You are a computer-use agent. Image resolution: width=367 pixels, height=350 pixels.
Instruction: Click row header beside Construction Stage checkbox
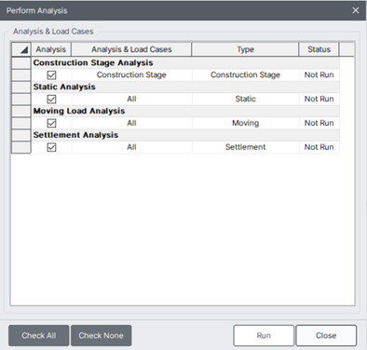point(21,75)
